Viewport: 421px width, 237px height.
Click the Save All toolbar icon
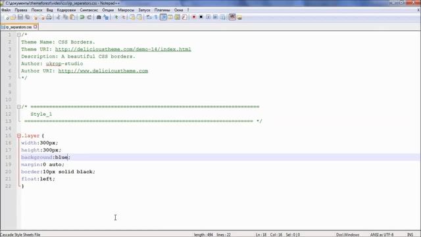pyautogui.click(x=28, y=18)
